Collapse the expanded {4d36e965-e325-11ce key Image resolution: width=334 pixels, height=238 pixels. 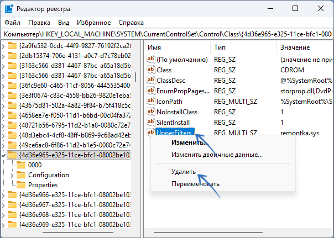pyautogui.click(x=3, y=156)
